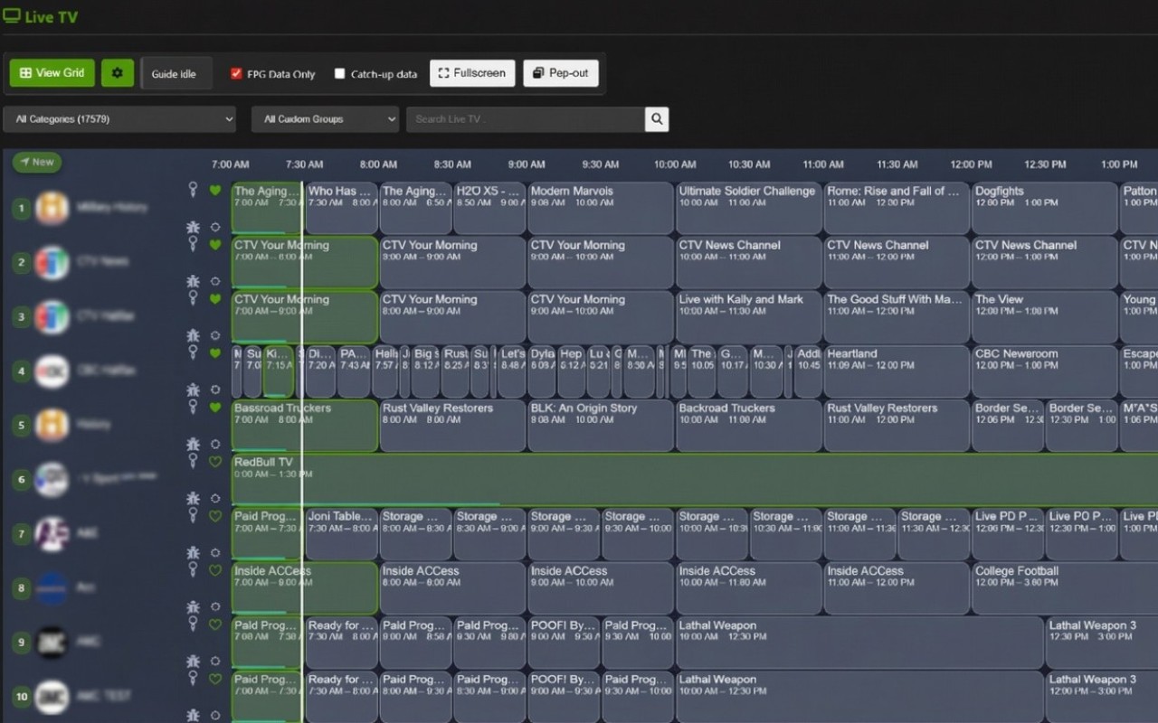Viewport: 1158px width, 723px height.
Task: Expand the All Custom Groups dropdown
Action: pyautogui.click(x=326, y=119)
